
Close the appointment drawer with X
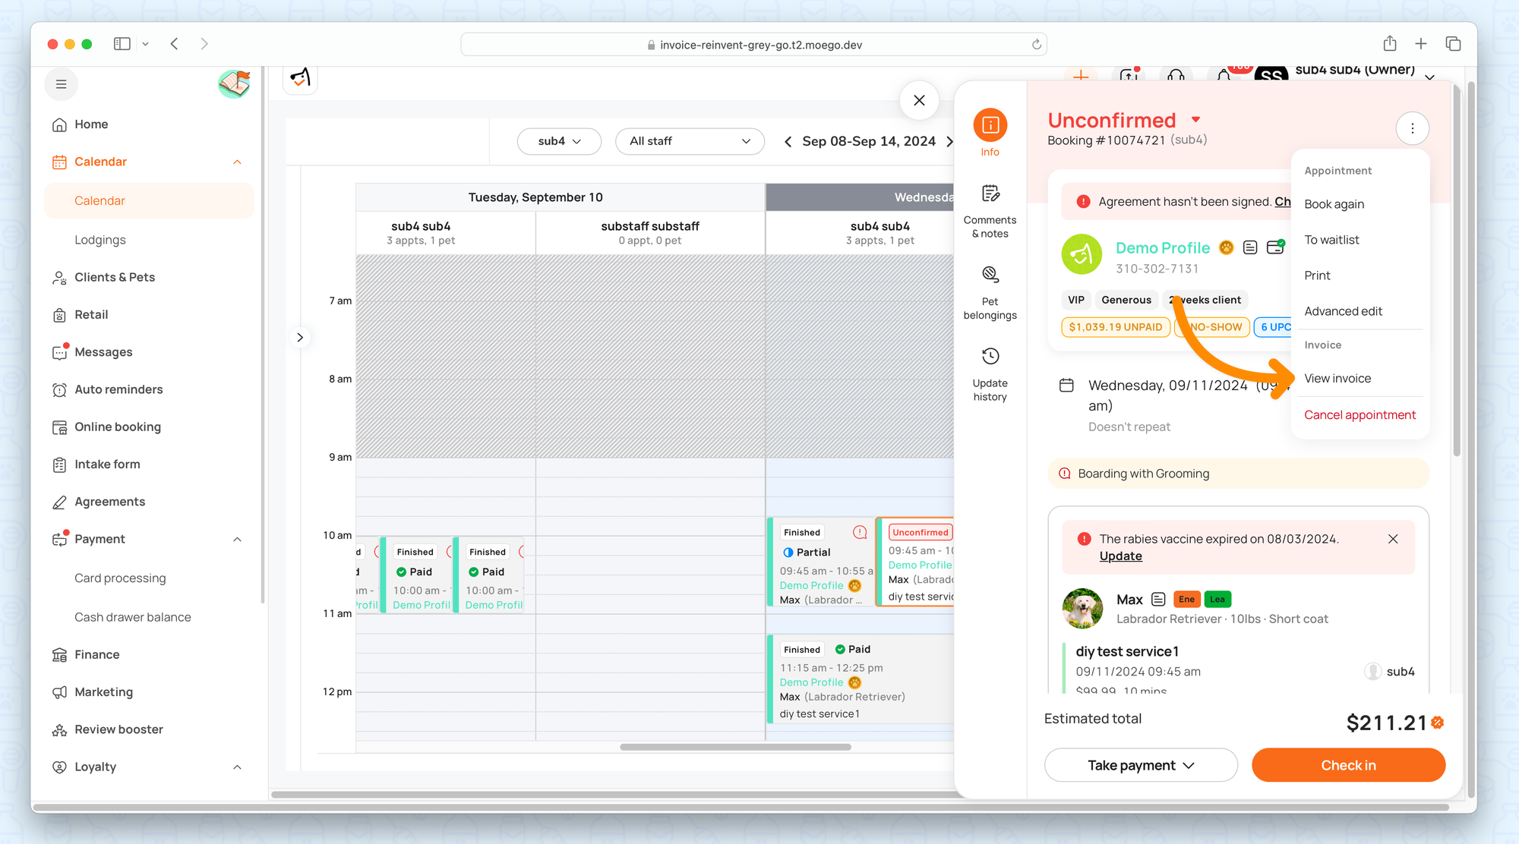pyautogui.click(x=919, y=100)
